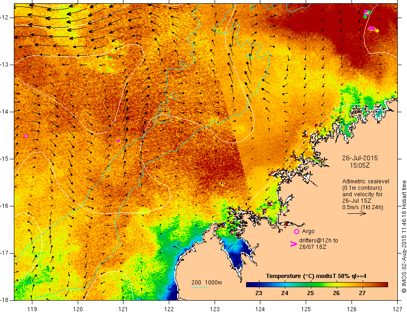
Task: Click the latitude axis label -14
Action: click(5, 112)
